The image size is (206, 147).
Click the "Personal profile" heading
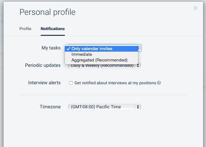pos(47,12)
